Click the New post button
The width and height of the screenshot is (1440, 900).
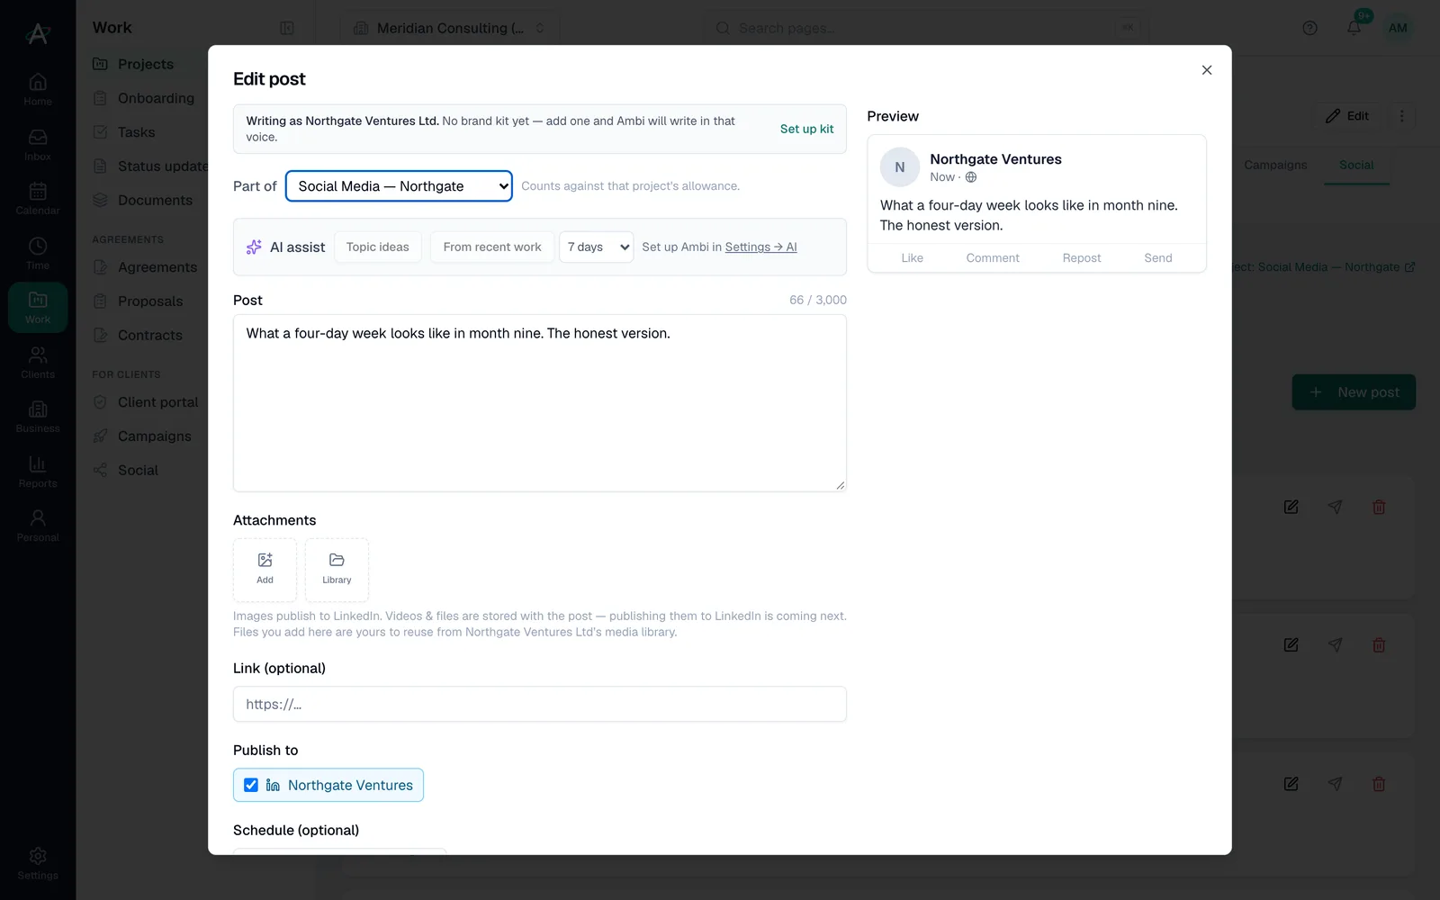(x=1354, y=392)
